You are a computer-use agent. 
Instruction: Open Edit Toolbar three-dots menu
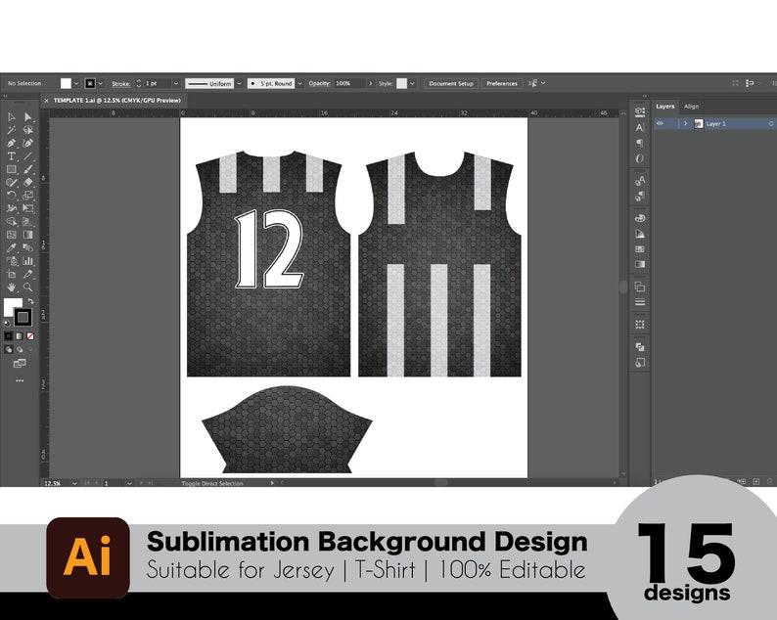20,380
